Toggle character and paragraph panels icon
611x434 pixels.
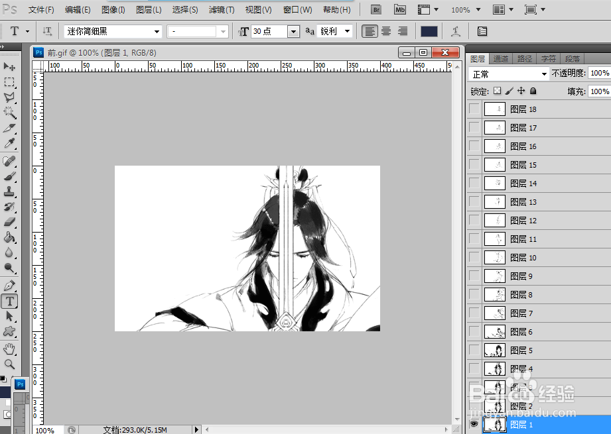[x=482, y=31]
